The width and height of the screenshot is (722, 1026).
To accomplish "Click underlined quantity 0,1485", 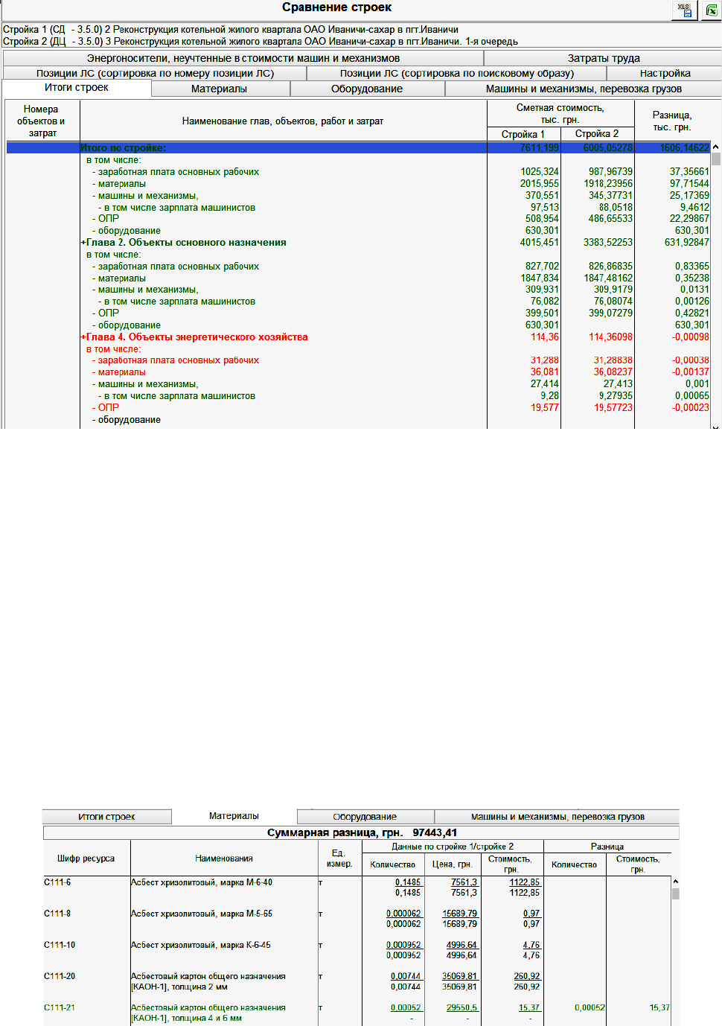I will 408,882.
